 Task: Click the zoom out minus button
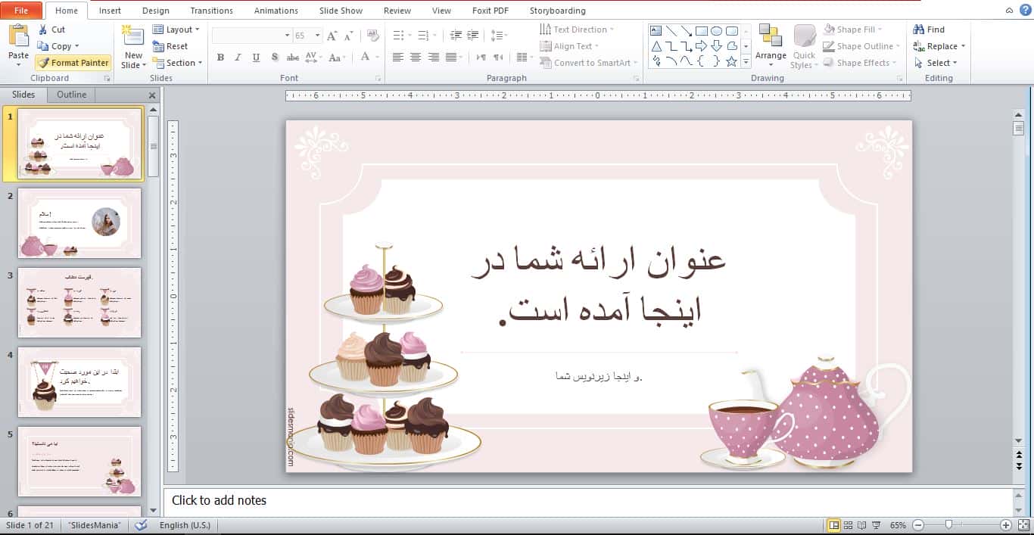tap(917, 525)
